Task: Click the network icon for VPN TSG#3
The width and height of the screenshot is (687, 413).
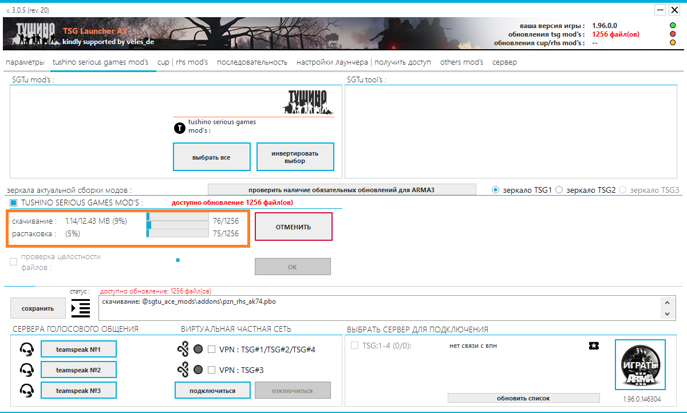Action: point(183,370)
